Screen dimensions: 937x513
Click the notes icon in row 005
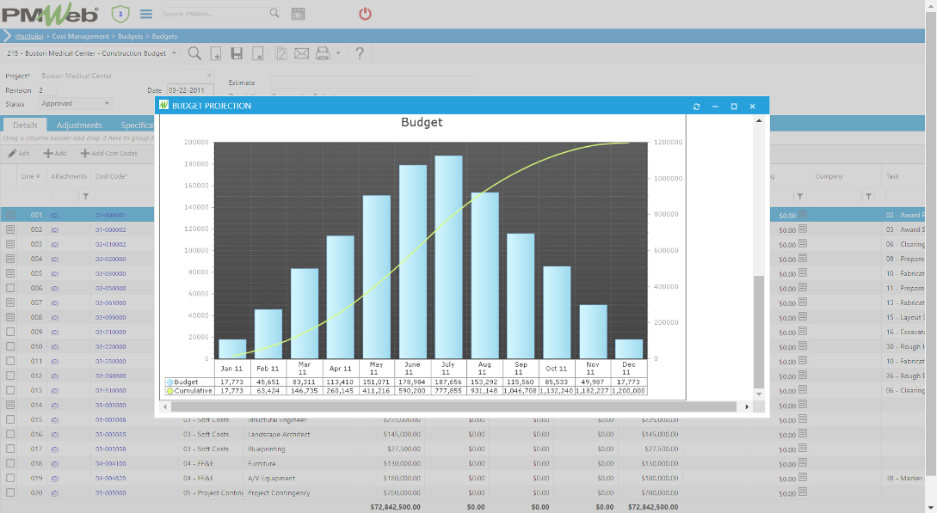803,272
